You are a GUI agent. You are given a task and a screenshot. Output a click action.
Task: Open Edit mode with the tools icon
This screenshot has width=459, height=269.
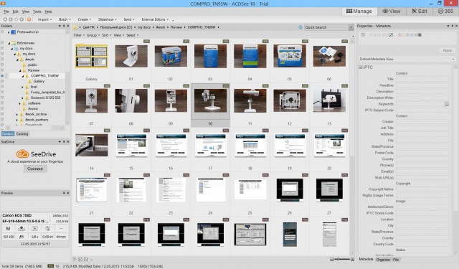tap(419, 11)
